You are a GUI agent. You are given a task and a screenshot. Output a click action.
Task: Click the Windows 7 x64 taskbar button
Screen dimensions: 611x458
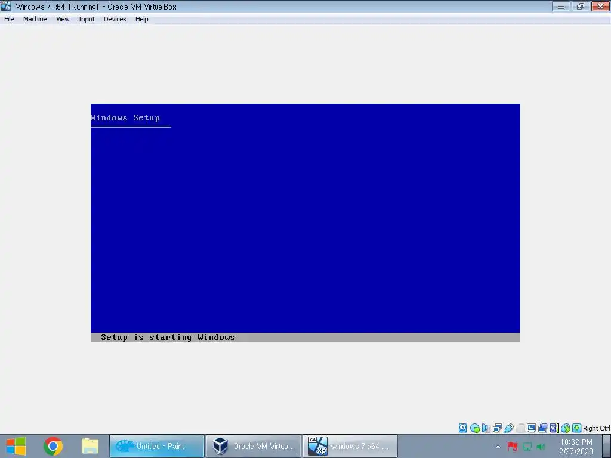tap(350, 446)
